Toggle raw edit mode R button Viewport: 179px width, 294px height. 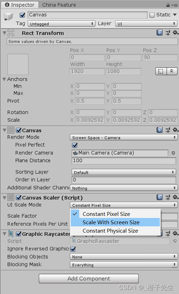(172, 71)
